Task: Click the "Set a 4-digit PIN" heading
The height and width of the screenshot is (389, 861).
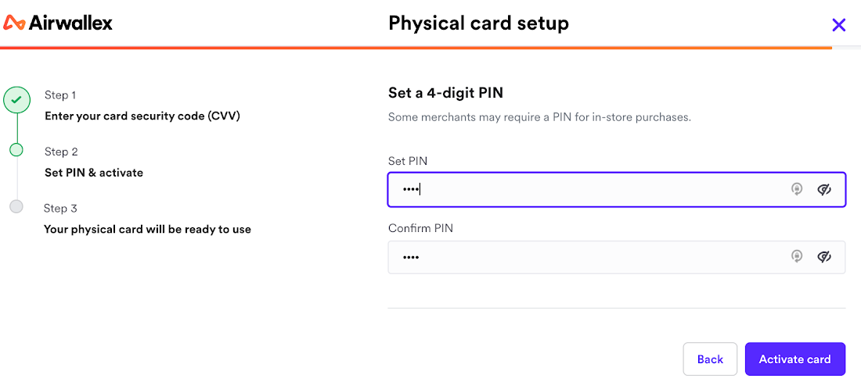Action: coord(445,93)
